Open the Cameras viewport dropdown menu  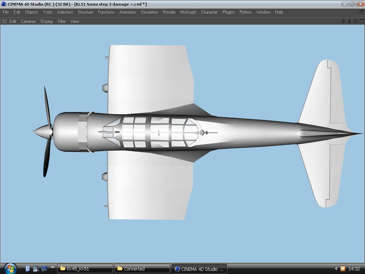pyautogui.click(x=28, y=21)
